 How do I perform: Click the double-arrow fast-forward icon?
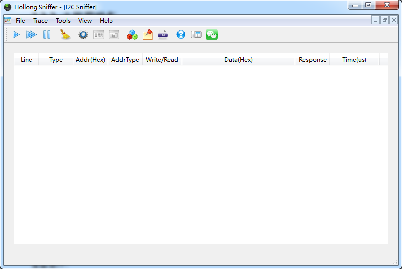31,34
